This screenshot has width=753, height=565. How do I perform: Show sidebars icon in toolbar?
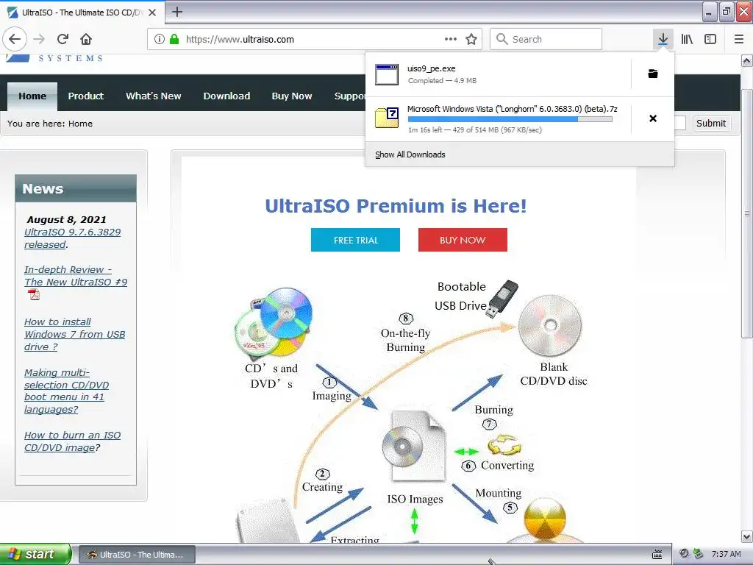[710, 39]
